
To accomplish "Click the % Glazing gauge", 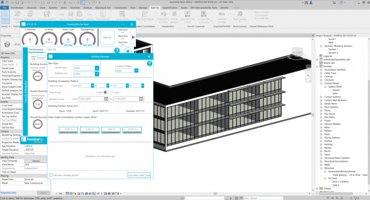I will 30,38.
